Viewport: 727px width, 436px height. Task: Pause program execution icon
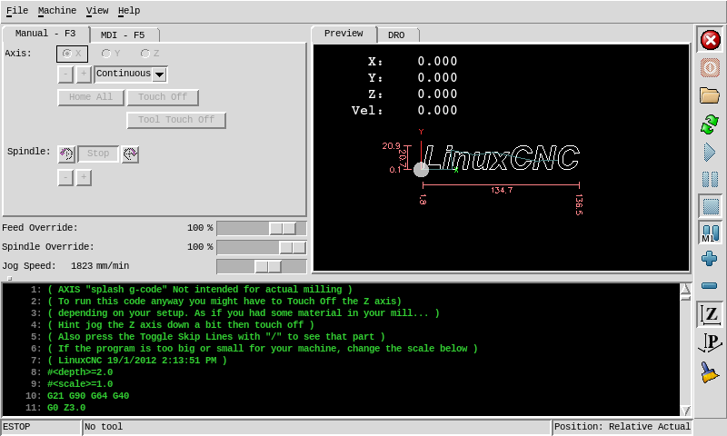pos(710,179)
